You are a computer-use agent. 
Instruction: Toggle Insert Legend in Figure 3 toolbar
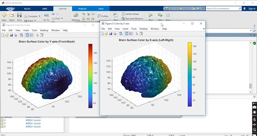[x=131, y=34]
